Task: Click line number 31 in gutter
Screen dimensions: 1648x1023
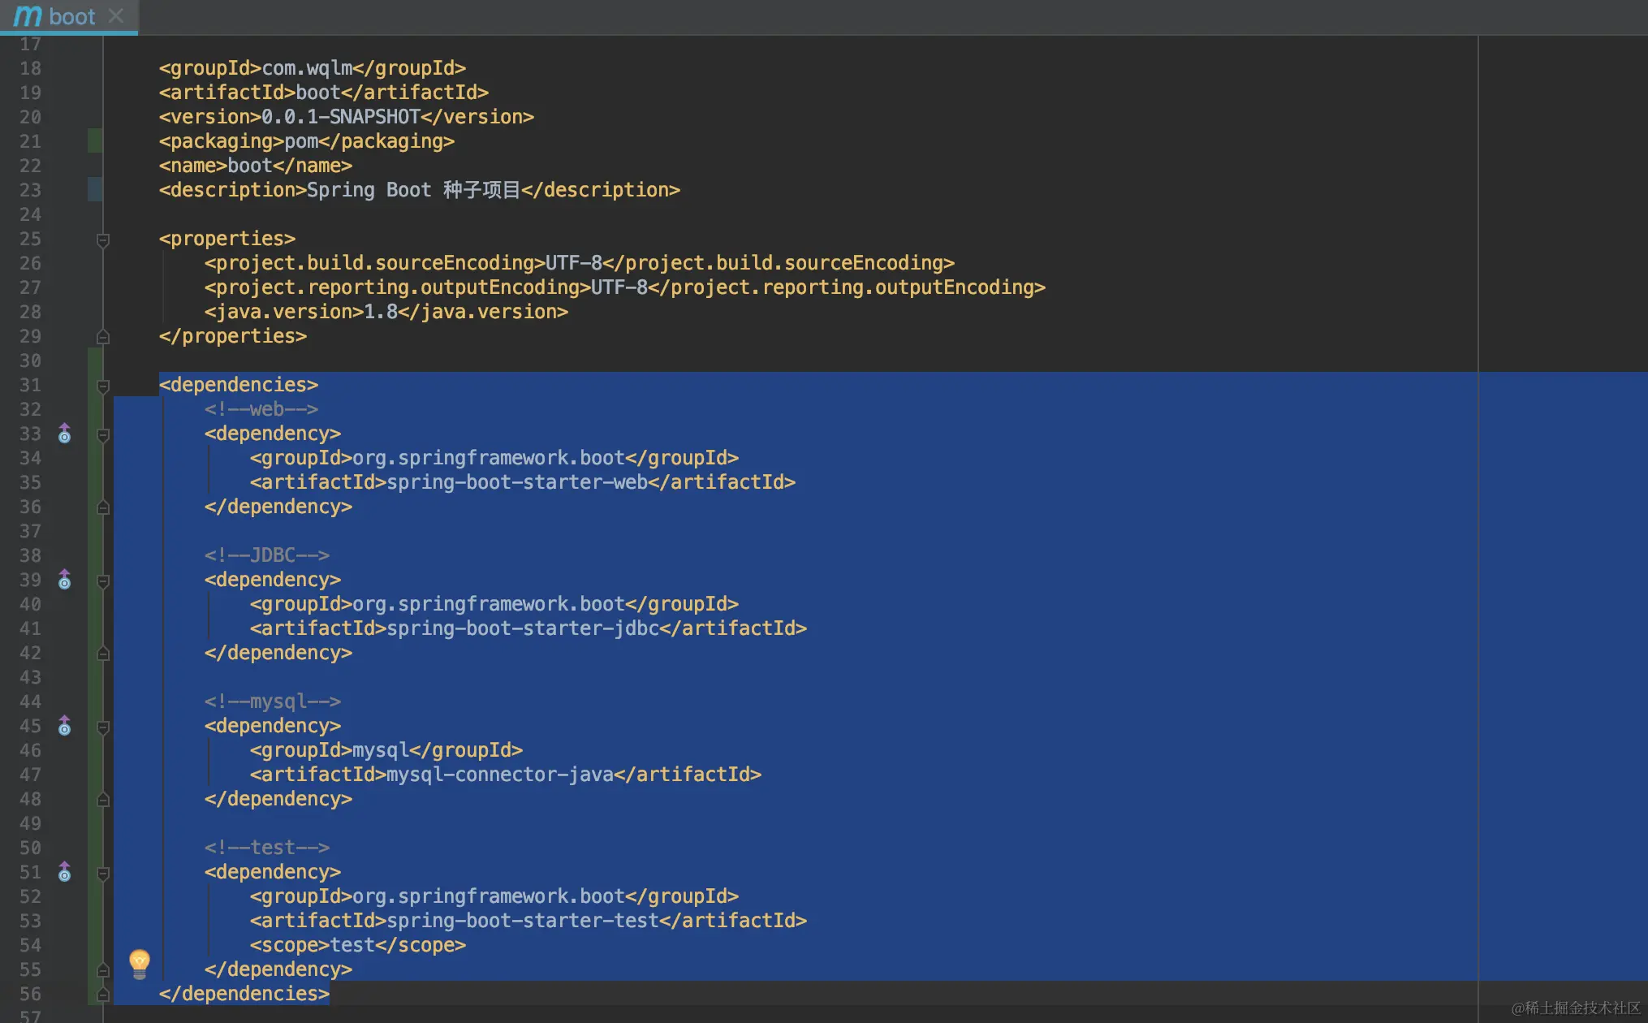Action: (x=30, y=385)
